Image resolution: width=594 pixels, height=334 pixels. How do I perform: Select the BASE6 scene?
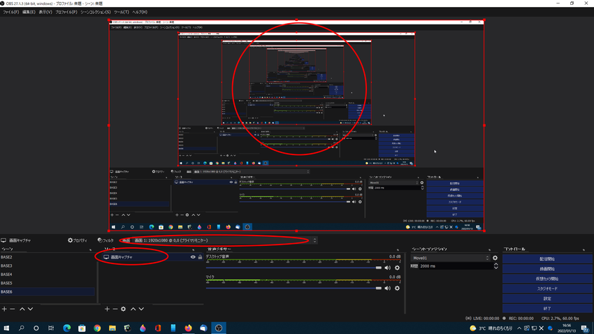(x=48, y=292)
